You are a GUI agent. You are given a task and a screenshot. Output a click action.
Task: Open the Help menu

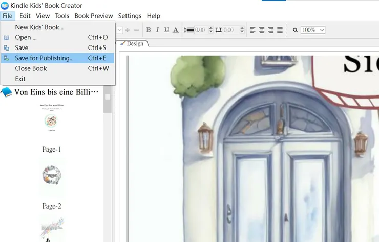(154, 16)
